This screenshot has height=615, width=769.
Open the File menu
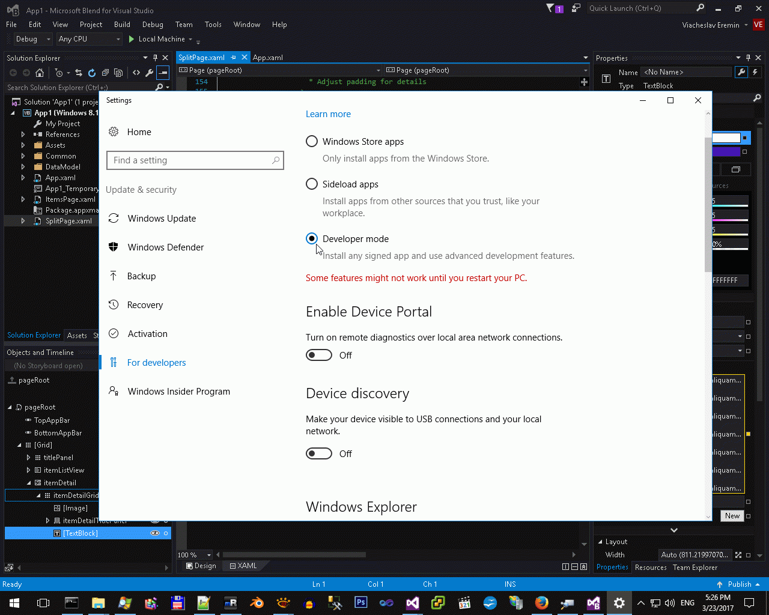11,25
